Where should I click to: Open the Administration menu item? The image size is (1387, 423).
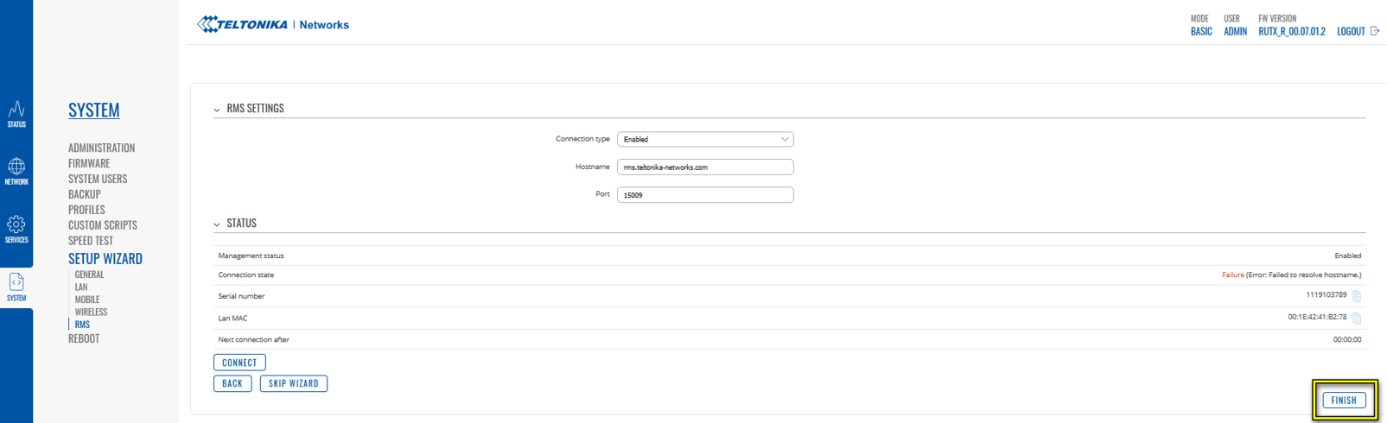coord(101,148)
